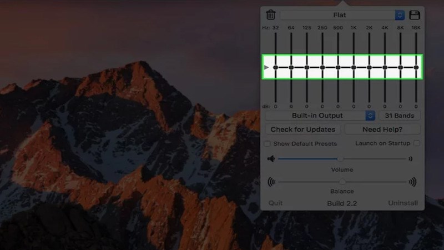
Task: Click the Volume label
Action: [342, 170]
